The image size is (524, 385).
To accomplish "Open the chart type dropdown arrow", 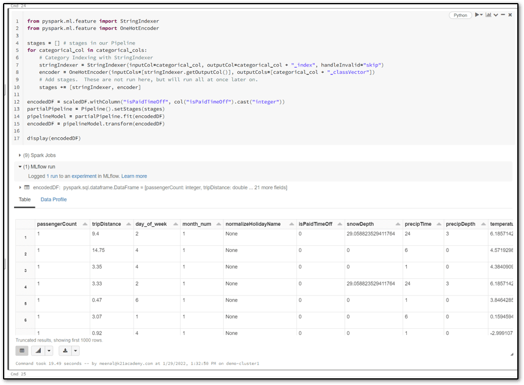I will pyautogui.click(x=48, y=350).
